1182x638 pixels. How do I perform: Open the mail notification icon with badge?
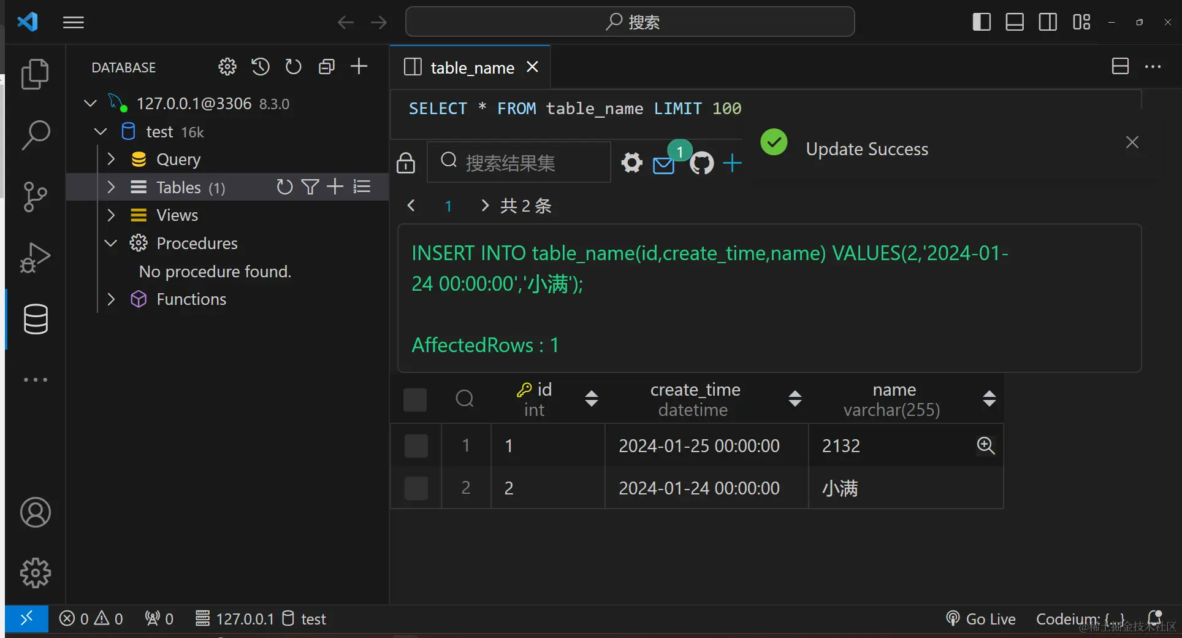click(x=664, y=165)
